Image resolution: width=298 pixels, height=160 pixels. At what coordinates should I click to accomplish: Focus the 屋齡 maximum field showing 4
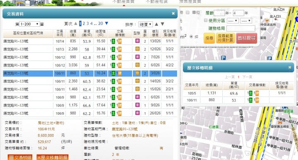pyautogui.click(x=238, y=13)
